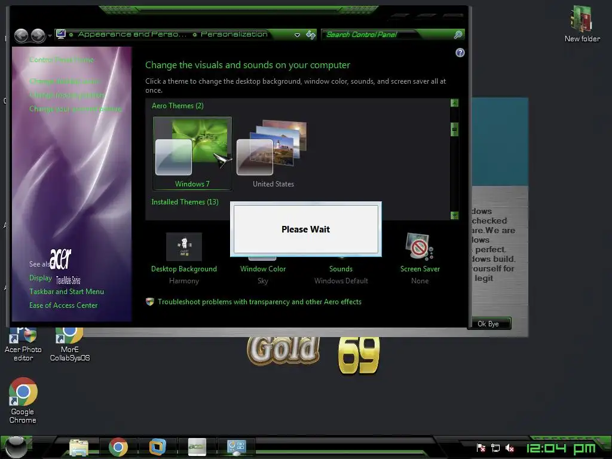Open the Sounds link
The image size is (612, 459).
tap(341, 269)
